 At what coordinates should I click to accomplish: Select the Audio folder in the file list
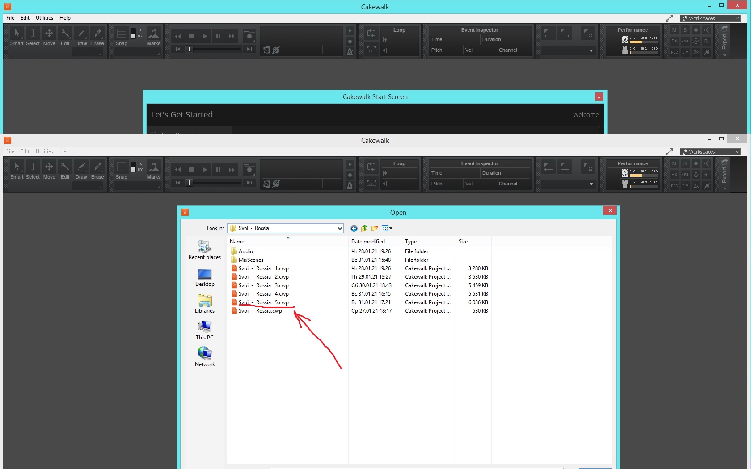tap(242, 251)
